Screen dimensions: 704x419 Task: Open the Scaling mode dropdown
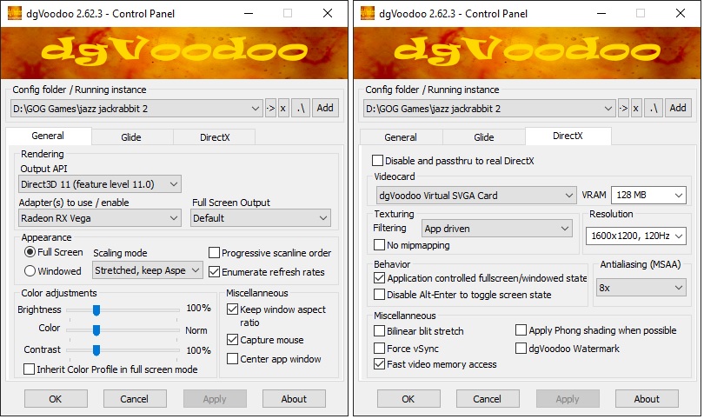point(148,270)
